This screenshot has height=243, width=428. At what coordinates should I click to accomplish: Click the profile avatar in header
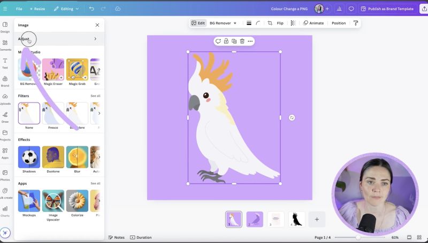pos(319,9)
